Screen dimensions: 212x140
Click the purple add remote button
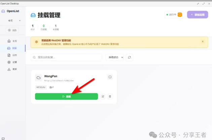tap(195, 15)
